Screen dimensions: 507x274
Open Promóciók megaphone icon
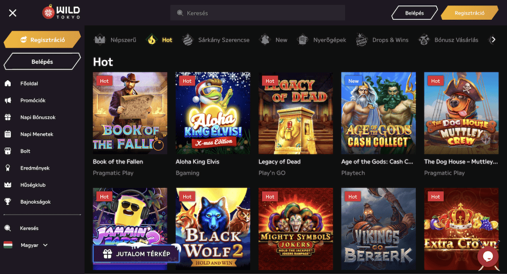tap(8, 101)
